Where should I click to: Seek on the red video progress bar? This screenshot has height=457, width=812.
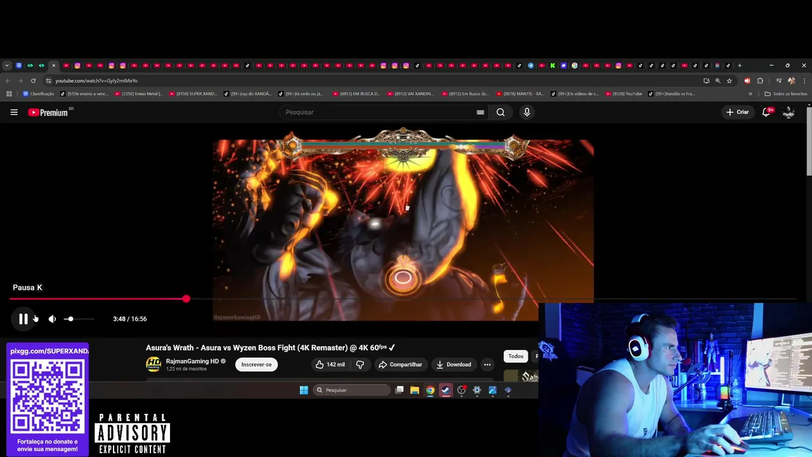click(x=403, y=298)
